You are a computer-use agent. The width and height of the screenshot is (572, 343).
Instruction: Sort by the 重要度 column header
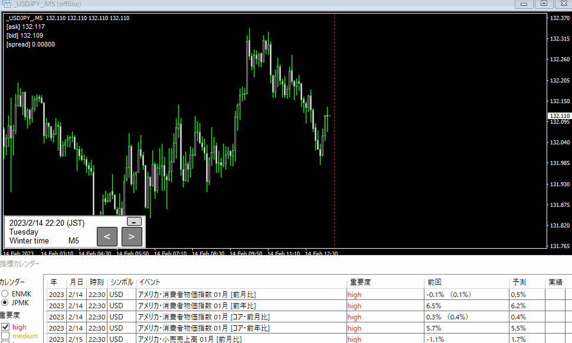pyautogui.click(x=360, y=282)
